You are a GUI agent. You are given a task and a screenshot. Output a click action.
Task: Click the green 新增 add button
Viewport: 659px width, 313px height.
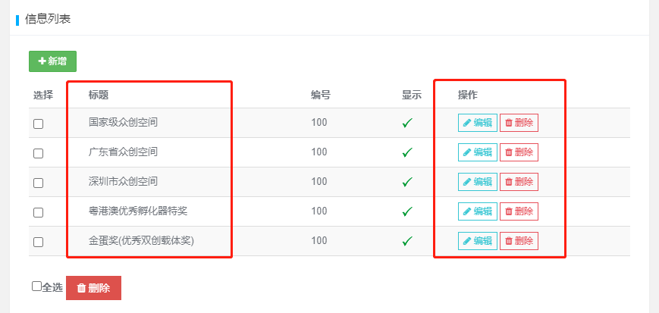click(52, 61)
